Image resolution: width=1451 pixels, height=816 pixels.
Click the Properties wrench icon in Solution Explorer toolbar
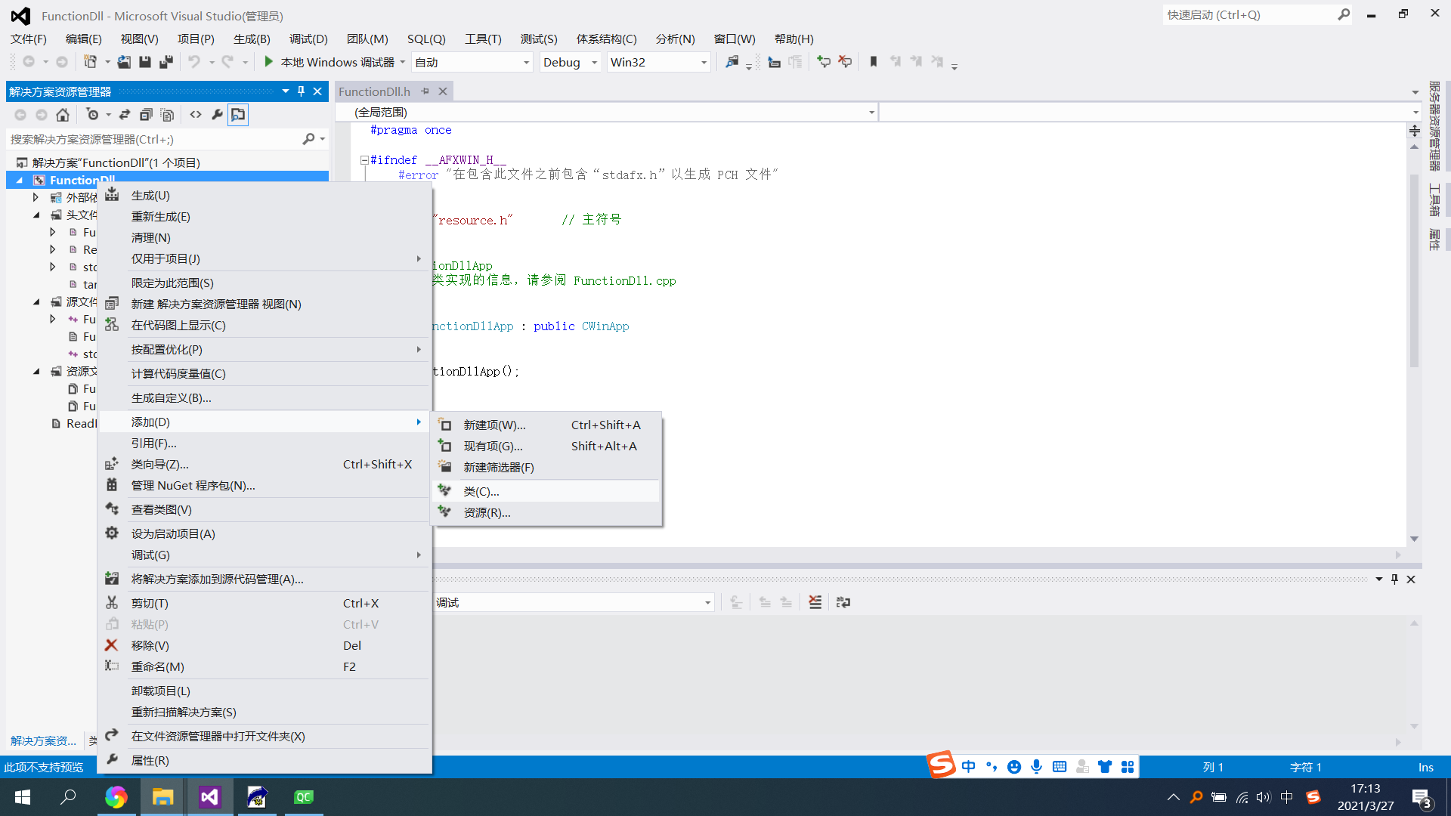point(217,115)
